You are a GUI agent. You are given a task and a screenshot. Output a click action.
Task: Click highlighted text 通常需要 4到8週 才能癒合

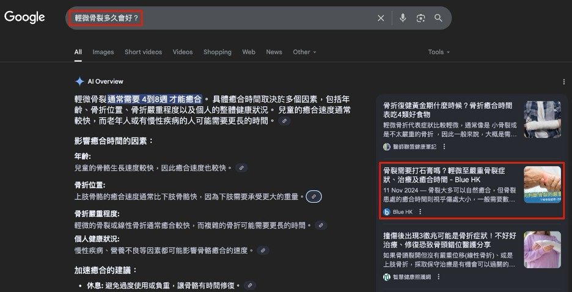tap(155, 99)
